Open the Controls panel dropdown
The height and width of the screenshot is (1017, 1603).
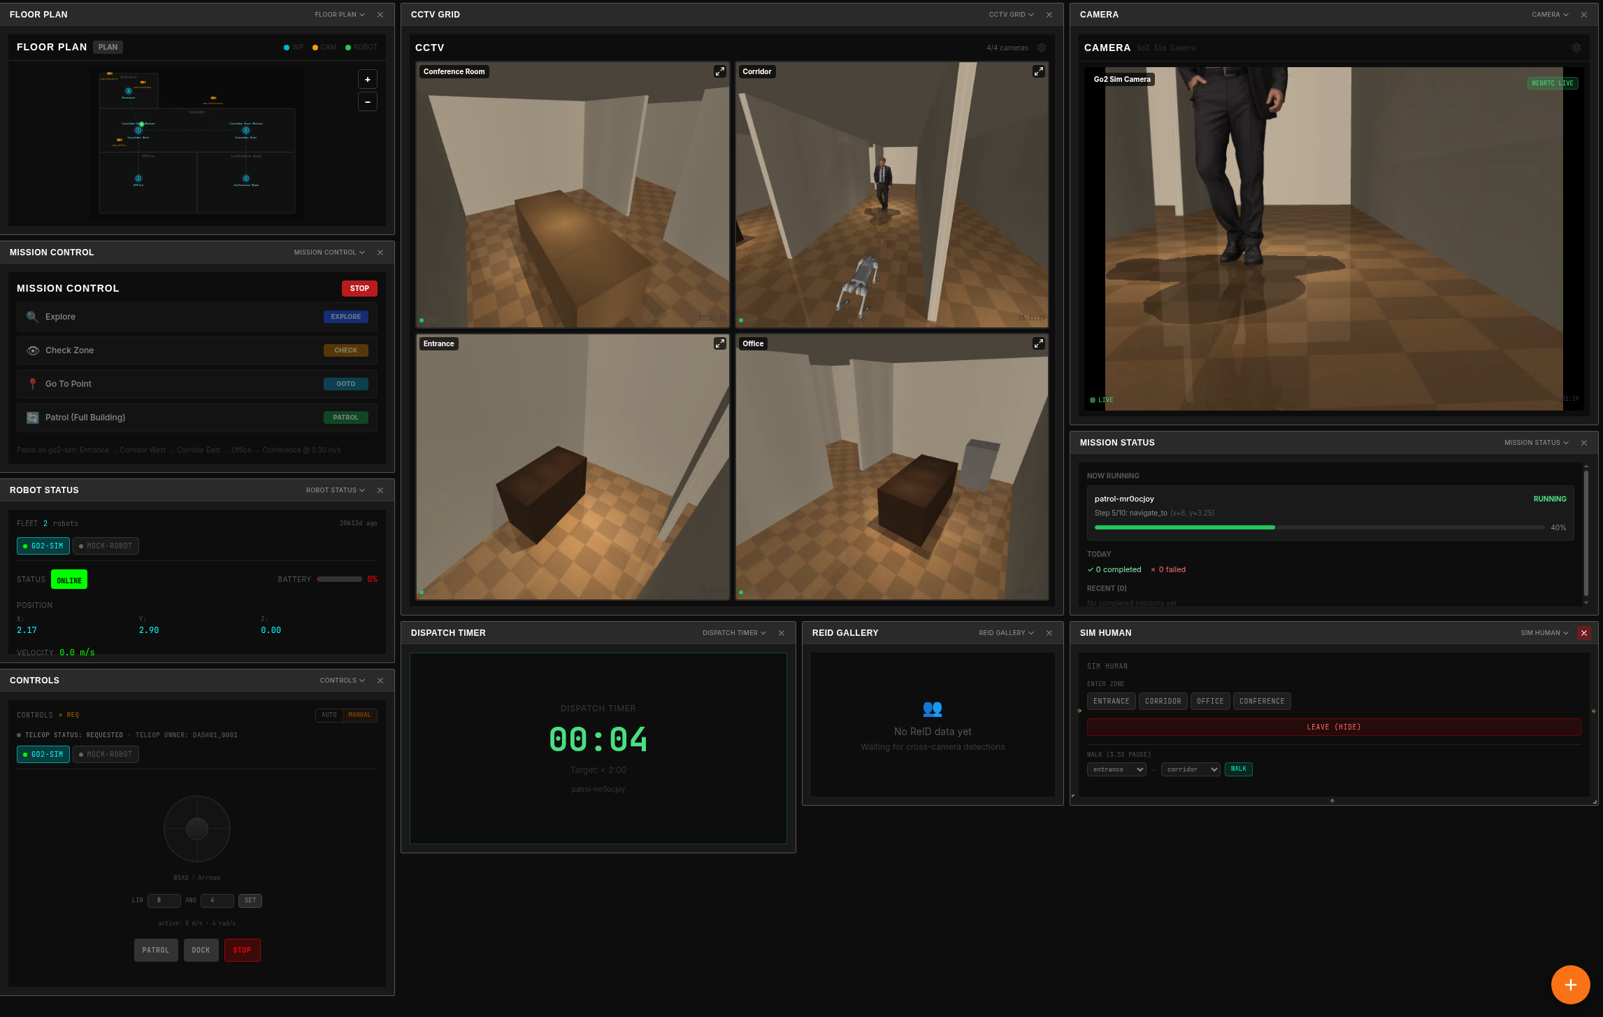tap(343, 681)
